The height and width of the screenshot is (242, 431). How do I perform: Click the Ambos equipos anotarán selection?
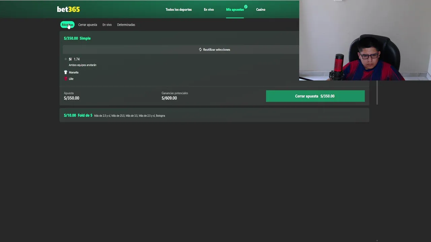pyautogui.click(x=82, y=65)
